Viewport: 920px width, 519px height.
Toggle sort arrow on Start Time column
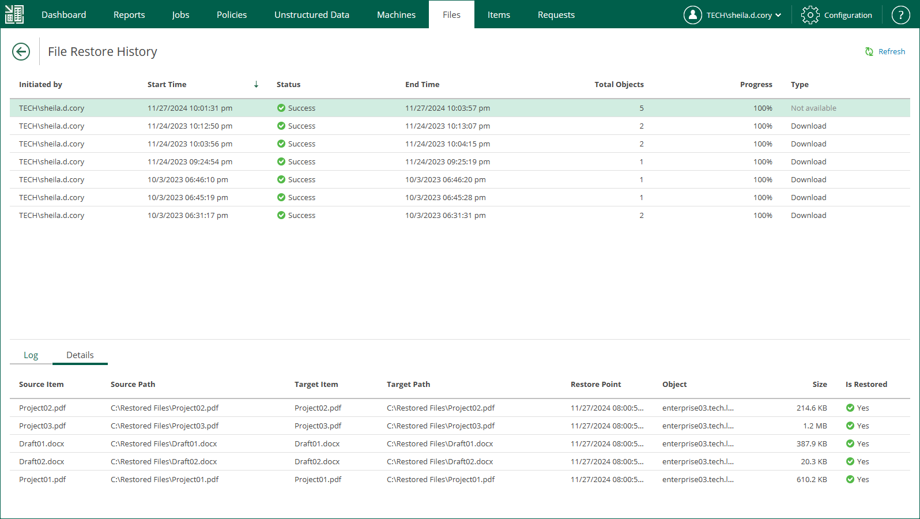[x=256, y=85]
